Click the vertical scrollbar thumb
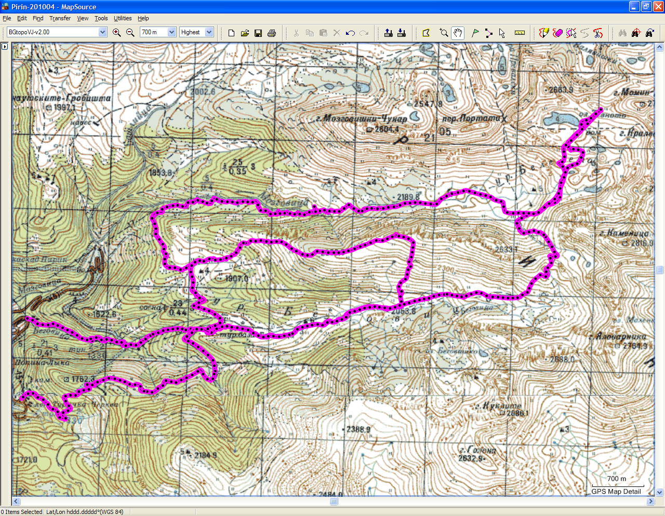 660,269
